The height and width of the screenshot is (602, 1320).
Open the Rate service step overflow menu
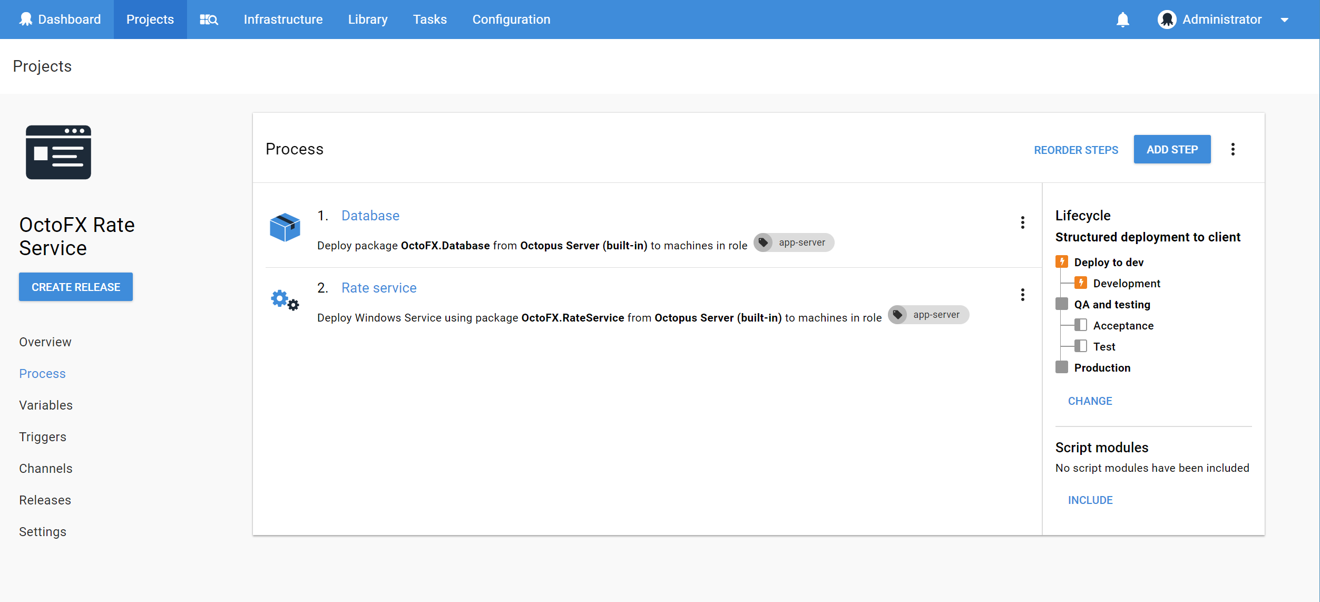point(1022,295)
